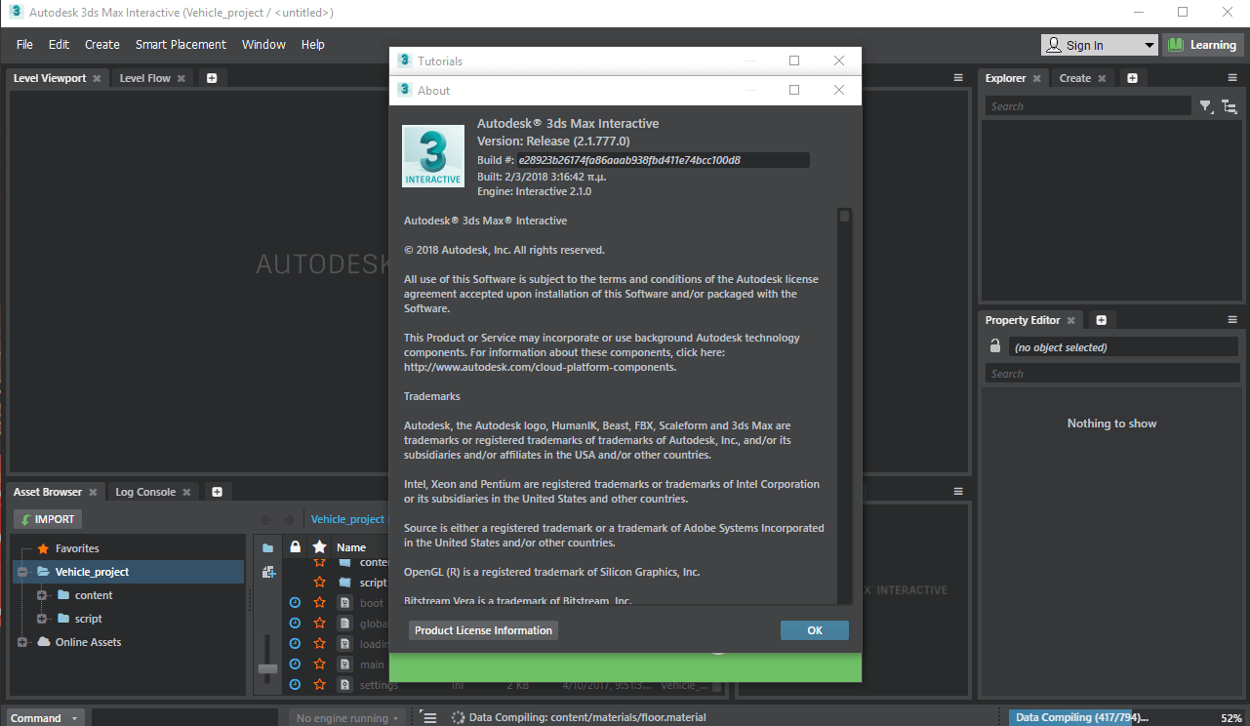Click the About dialog's 3ds Max Interactive logo
Screen dimensions: 1250x726
[x=432, y=156]
